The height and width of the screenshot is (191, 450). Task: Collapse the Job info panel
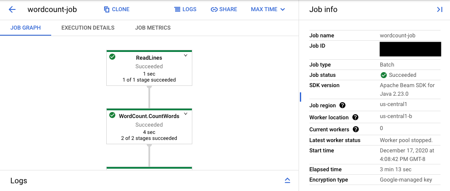[439, 9]
